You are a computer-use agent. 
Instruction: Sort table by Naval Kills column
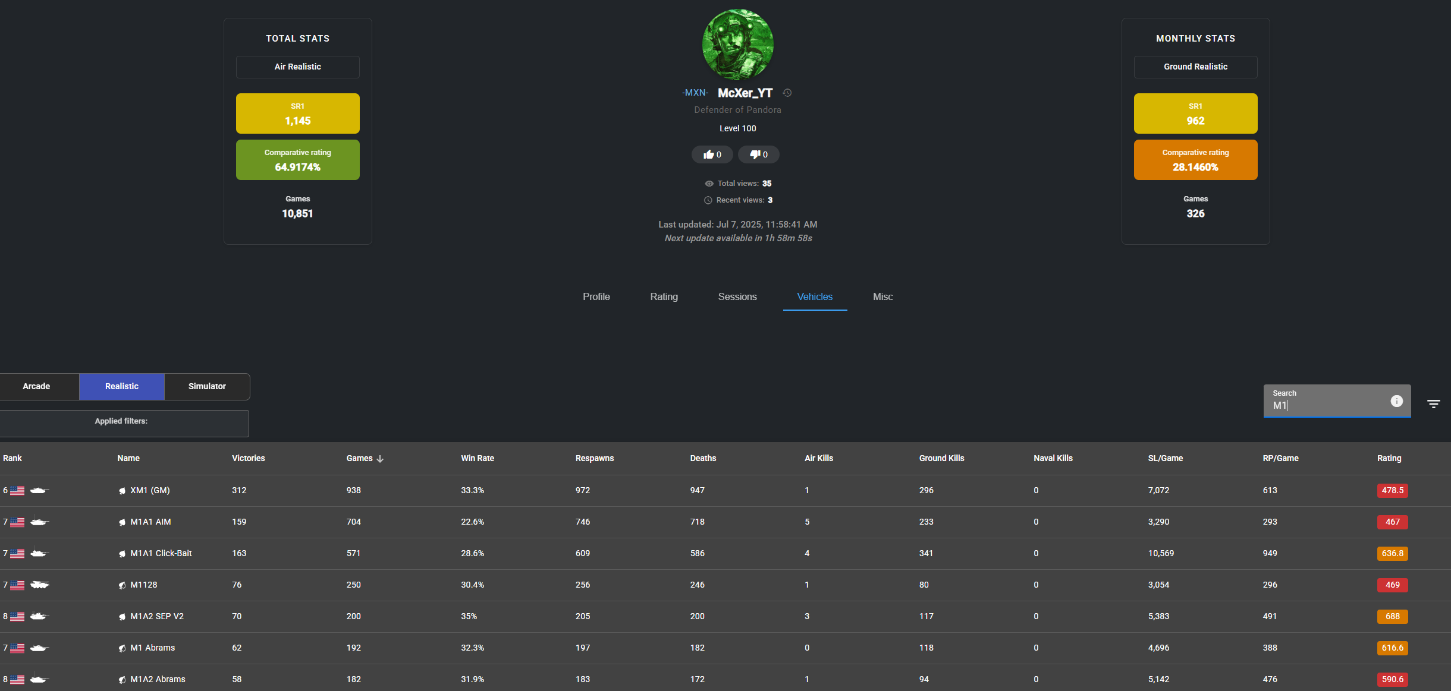(1053, 458)
